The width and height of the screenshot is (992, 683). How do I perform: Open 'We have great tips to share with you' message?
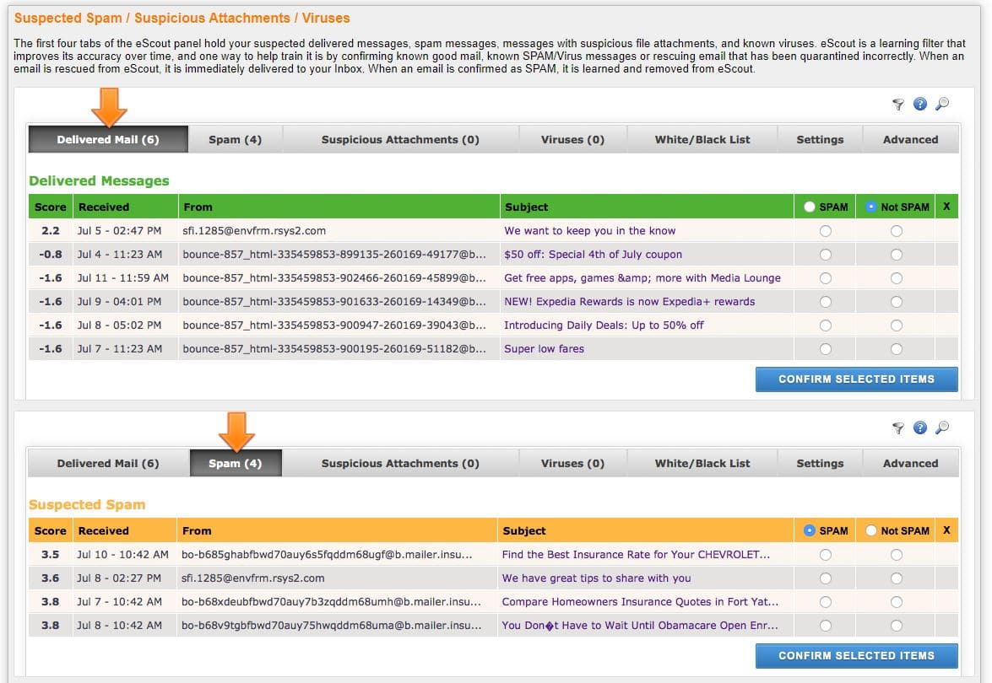(x=596, y=578)
